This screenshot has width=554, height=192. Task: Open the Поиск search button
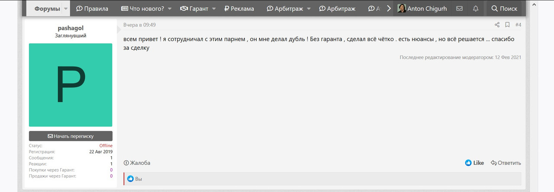(x=504, y=9)
